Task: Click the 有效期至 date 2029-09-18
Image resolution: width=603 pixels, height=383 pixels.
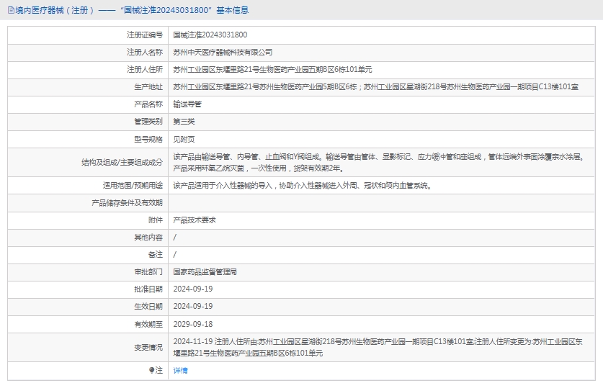Action: [x=193, y=324]
